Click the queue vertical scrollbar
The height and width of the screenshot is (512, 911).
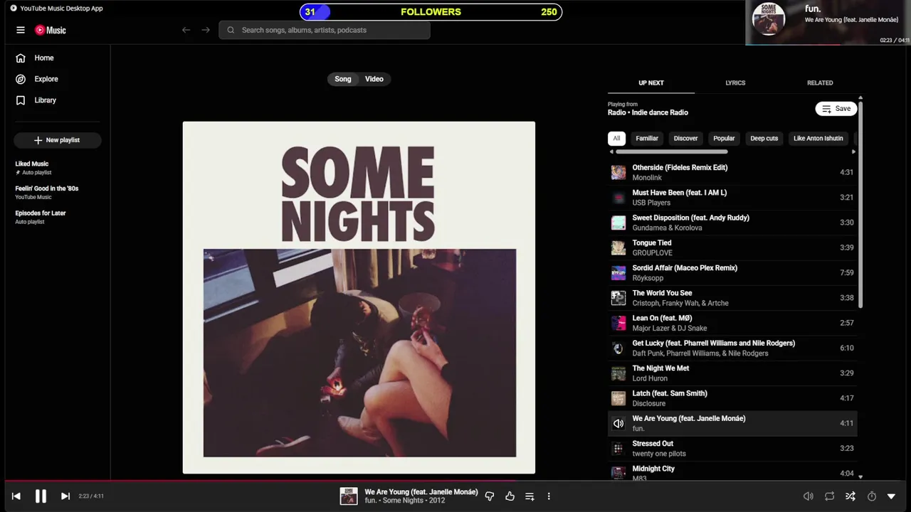click(860, 205)
